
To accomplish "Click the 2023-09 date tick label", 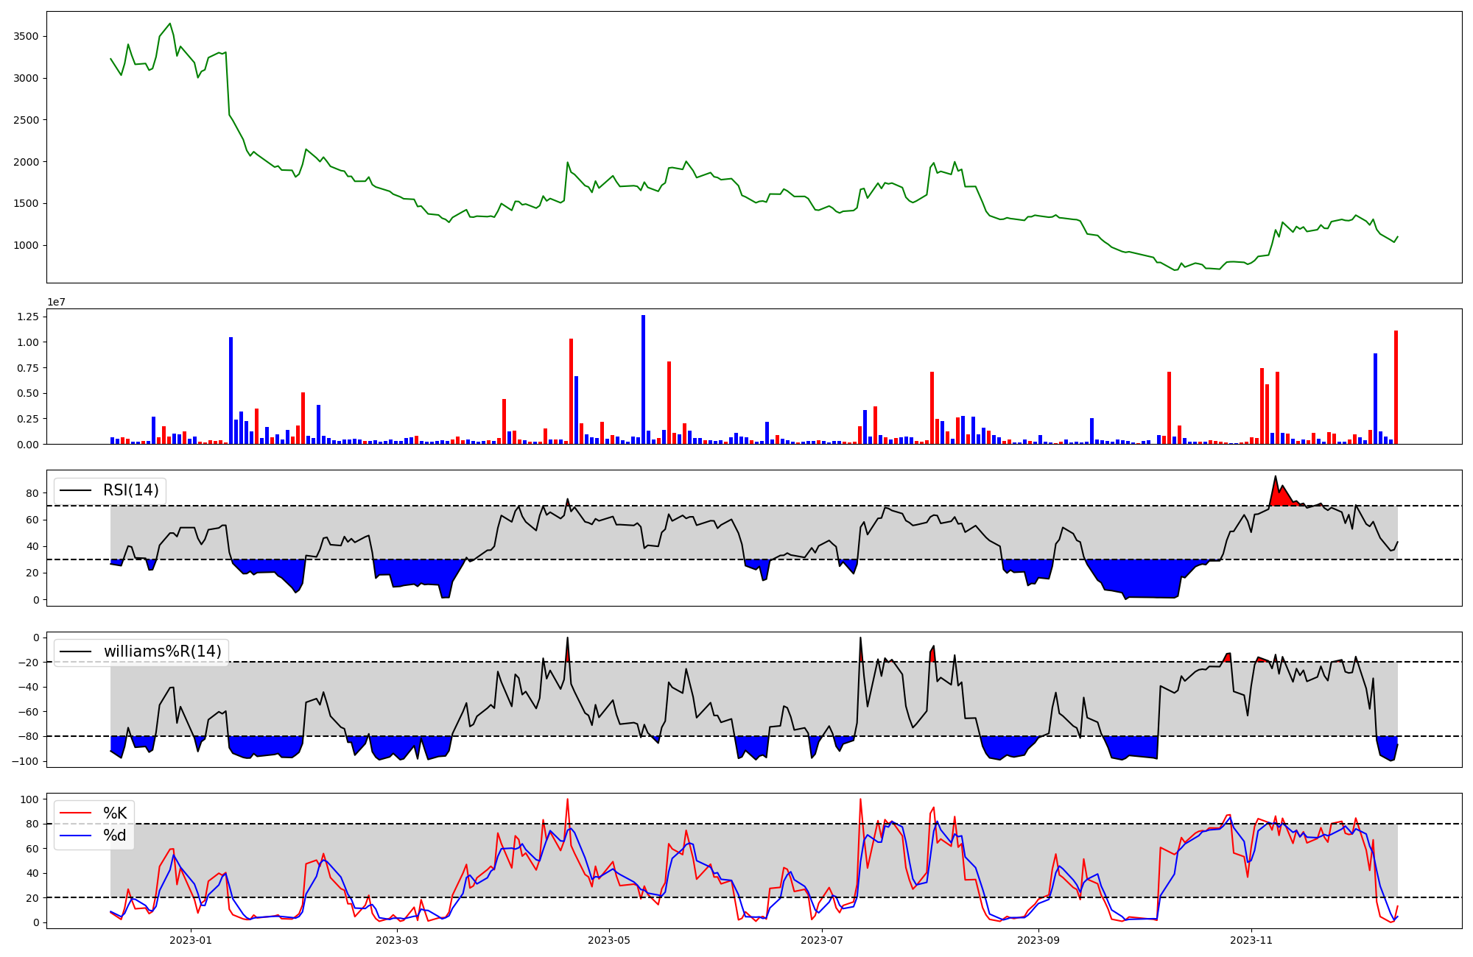I will [x=1038, y=940].
